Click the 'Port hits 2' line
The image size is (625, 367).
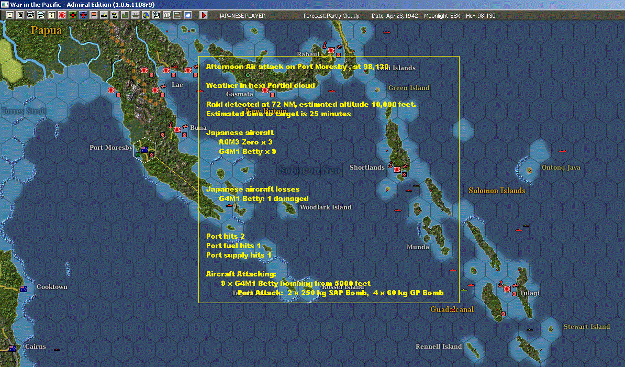pos(225,236)
